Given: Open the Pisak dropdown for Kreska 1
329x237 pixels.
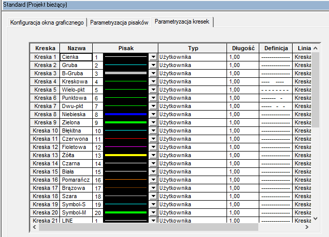Looking at the screenshot, I should coord(153,57).
